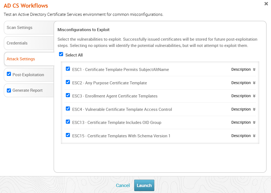The height and width of the screenshot is (193, 271).
Task: Disable the Post-Exploitation checkbox
Action: (x=9, y=74)
